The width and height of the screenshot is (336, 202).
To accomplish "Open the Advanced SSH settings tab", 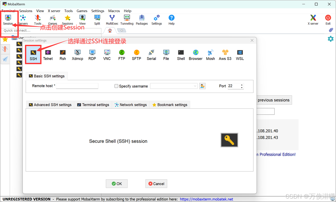I will pyautogui.click(x=50, y=105).
